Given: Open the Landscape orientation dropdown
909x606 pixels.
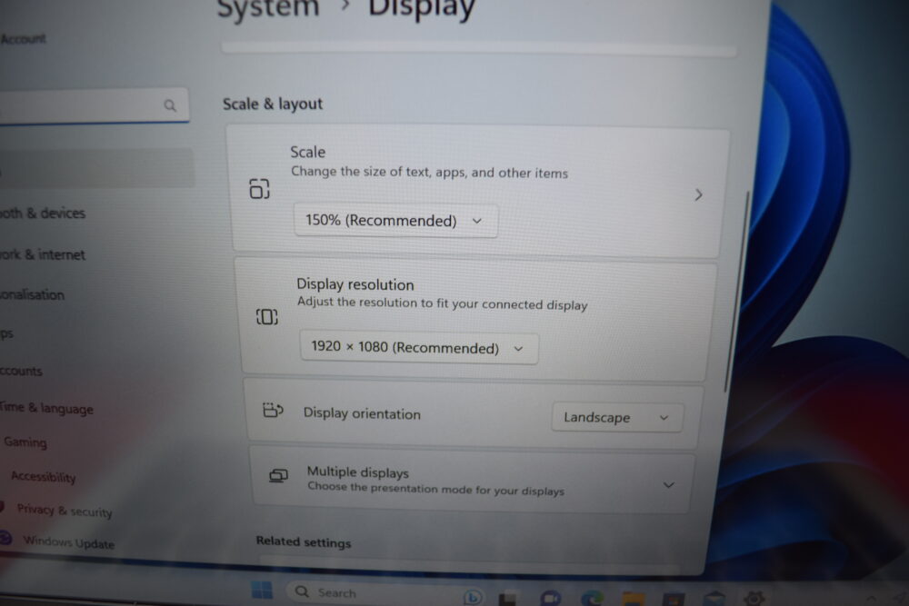Looking at the screenshot, I should 617,417.
